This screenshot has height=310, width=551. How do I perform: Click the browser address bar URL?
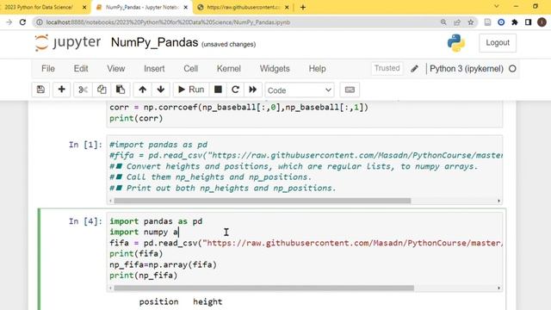[x=168, y=22]
